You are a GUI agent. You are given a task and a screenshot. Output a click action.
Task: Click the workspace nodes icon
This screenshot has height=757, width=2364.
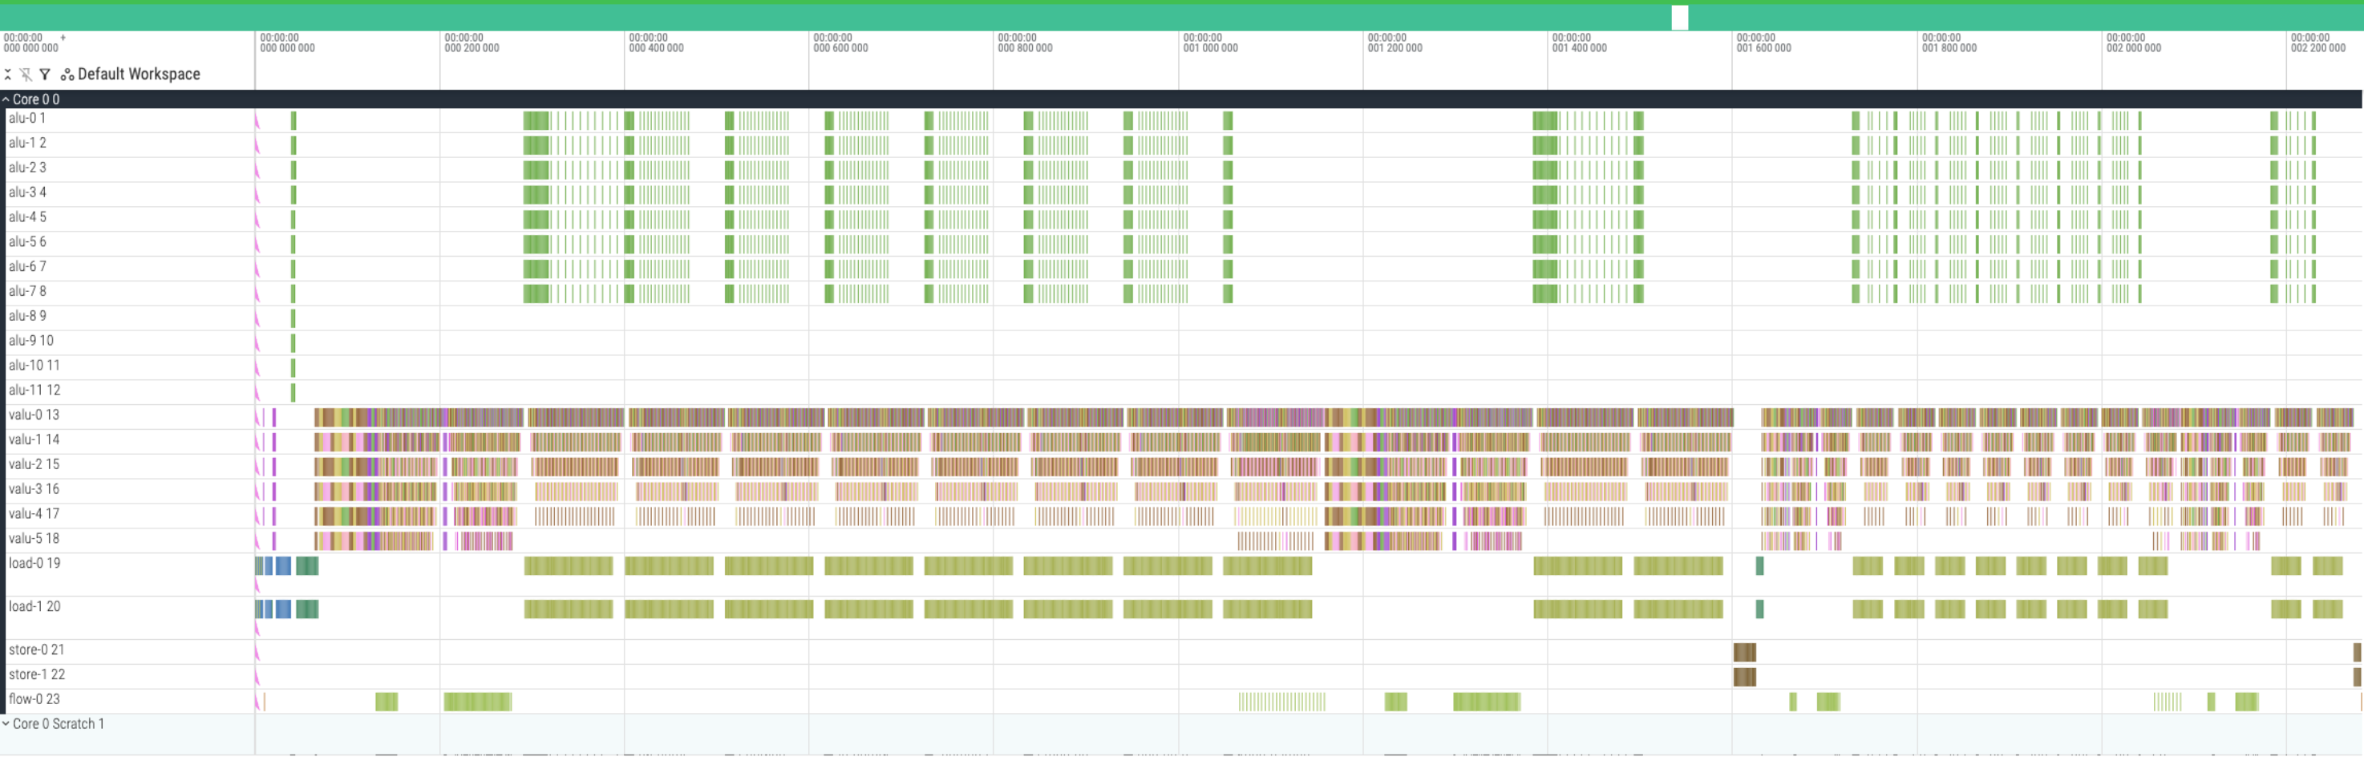pos(67,75)
